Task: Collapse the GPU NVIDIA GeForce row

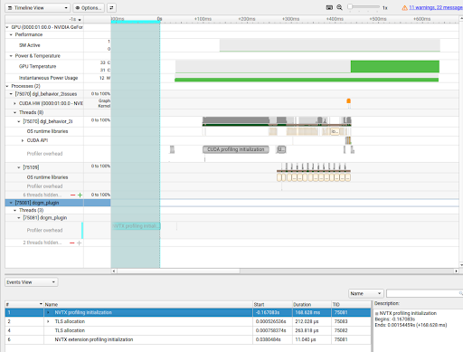Action: click(x=7, y=27)
